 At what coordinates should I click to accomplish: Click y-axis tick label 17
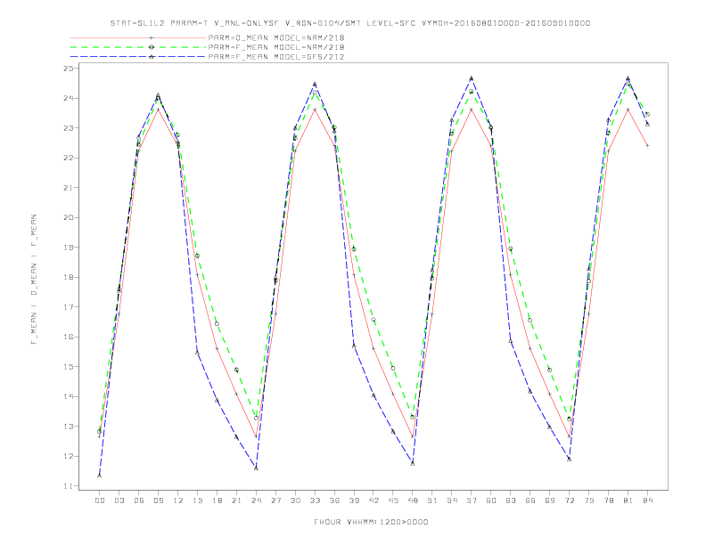tap(69, 307)
